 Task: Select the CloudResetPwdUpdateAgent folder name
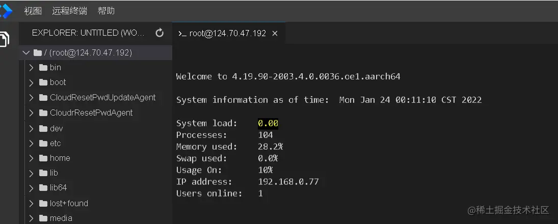click(103, 97)
